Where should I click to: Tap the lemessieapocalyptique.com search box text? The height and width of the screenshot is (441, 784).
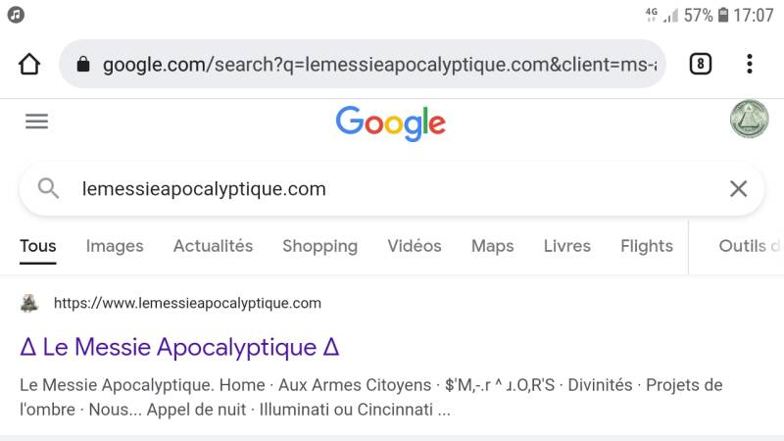(204, 189)
